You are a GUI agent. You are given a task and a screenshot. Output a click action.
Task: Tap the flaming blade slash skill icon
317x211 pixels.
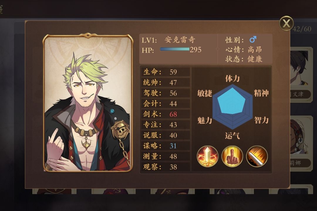click(257, 156)
